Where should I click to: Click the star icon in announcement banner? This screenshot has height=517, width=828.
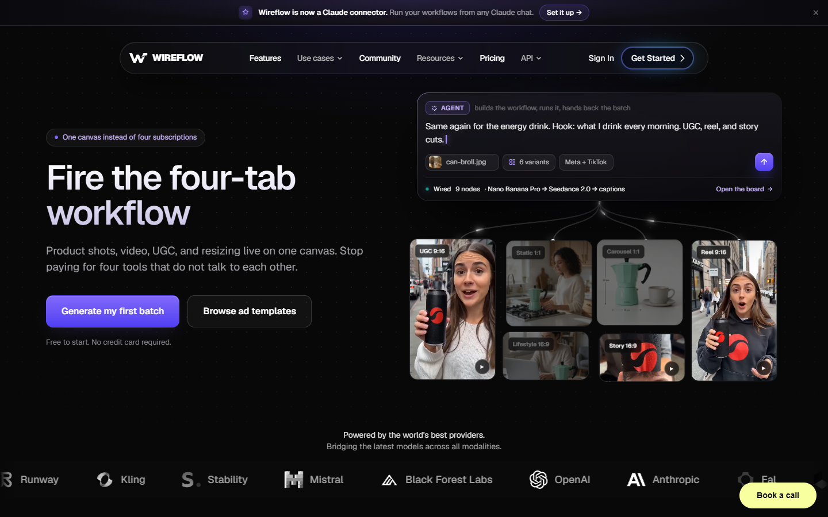click(246, 12)
